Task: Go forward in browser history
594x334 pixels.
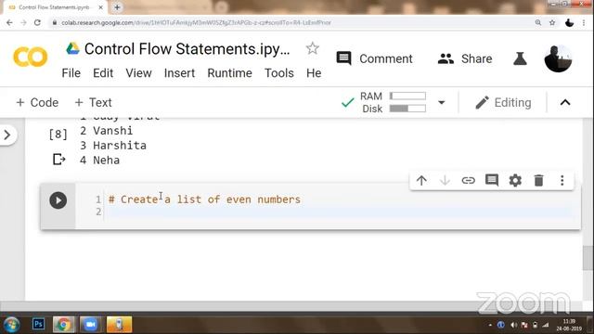Action: 23,22
